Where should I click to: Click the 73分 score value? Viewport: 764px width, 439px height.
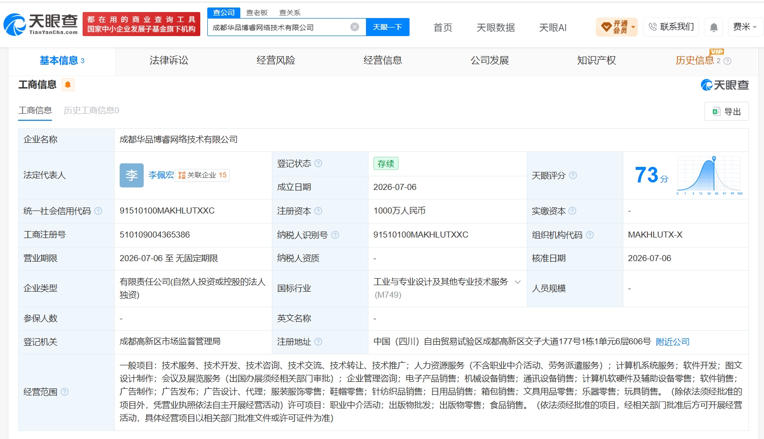pyautogui.click(x=651, y=175)
